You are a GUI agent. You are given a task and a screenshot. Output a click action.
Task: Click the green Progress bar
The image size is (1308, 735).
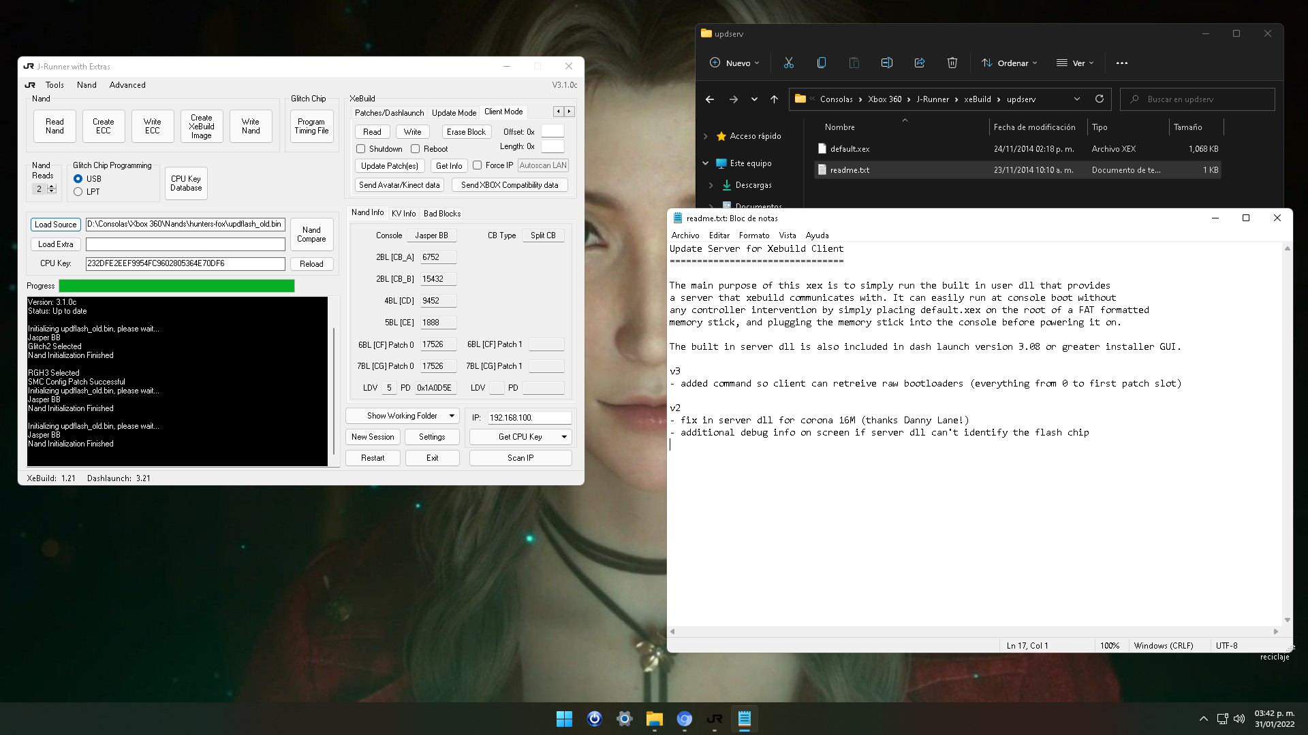[176, 286]
